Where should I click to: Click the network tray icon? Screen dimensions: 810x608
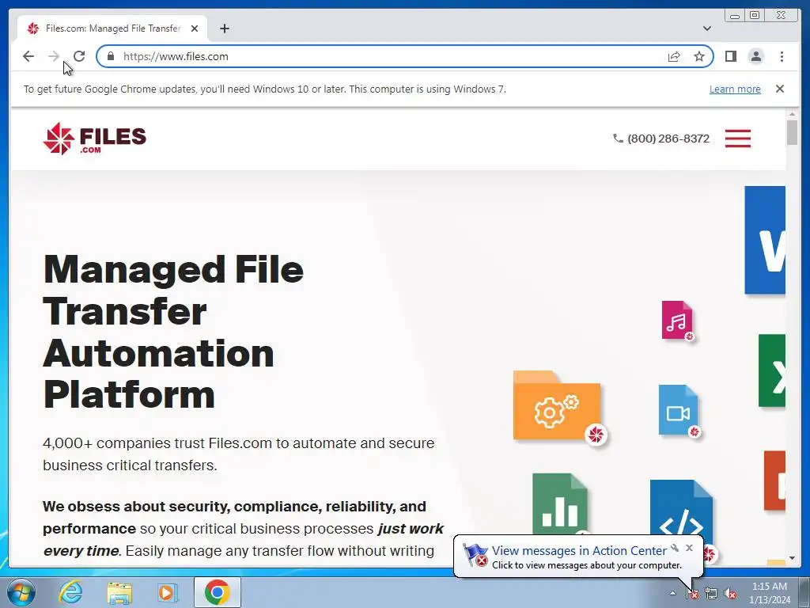tap(711, 594)
